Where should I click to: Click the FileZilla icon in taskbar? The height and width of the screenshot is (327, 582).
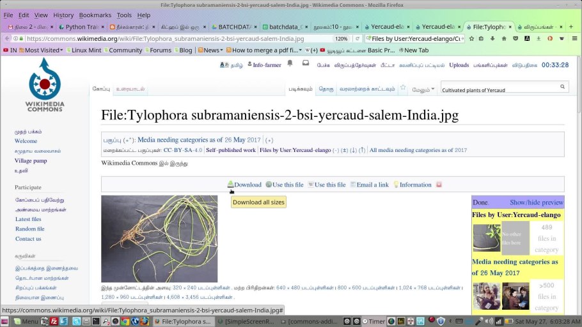(54, 321)
